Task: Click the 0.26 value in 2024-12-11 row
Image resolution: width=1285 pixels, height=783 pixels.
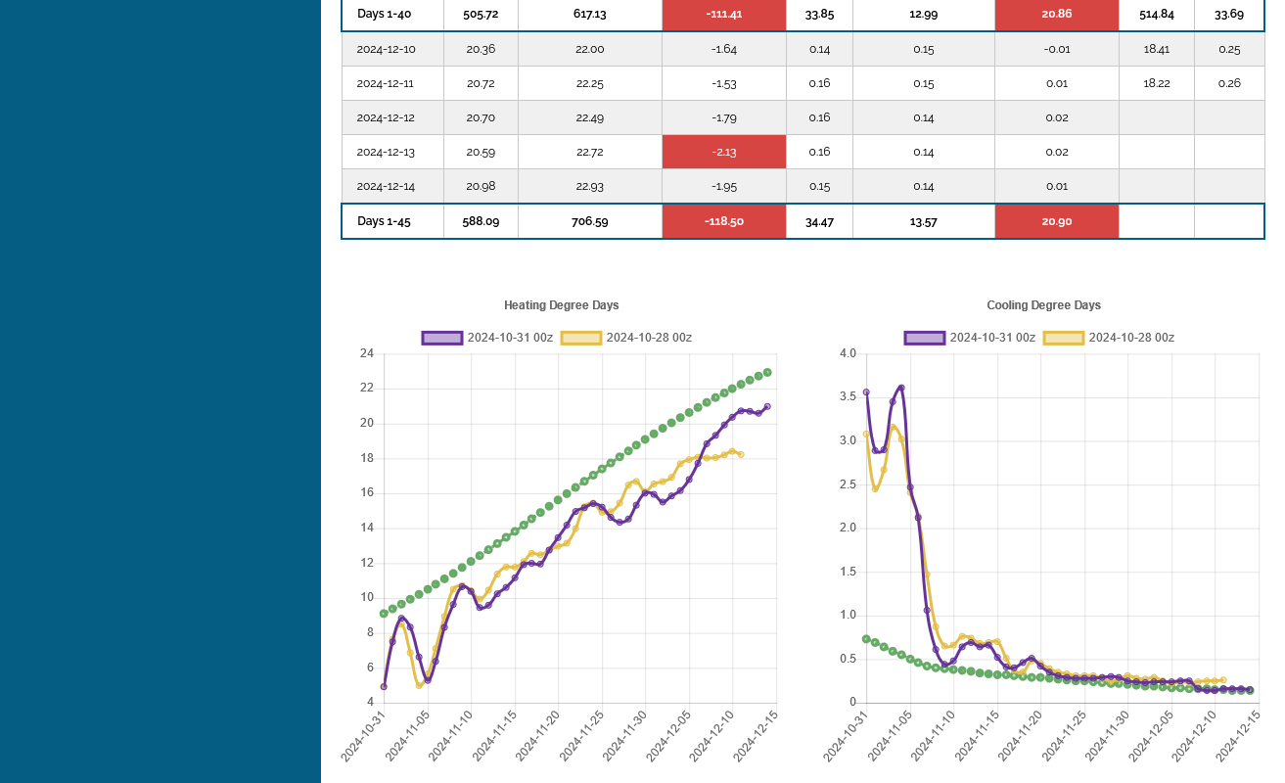Action: coord(1229,83)
